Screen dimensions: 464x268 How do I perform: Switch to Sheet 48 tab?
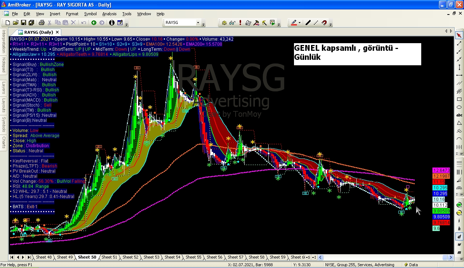[x=43, y=257]
